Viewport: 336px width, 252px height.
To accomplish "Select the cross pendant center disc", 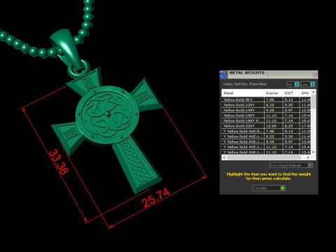I will click(x=107, y=115).
